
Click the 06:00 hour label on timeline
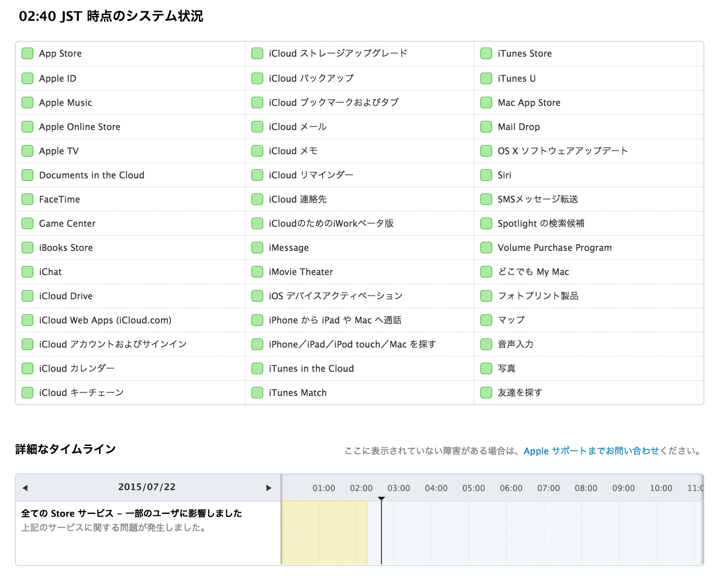[511, 488]
